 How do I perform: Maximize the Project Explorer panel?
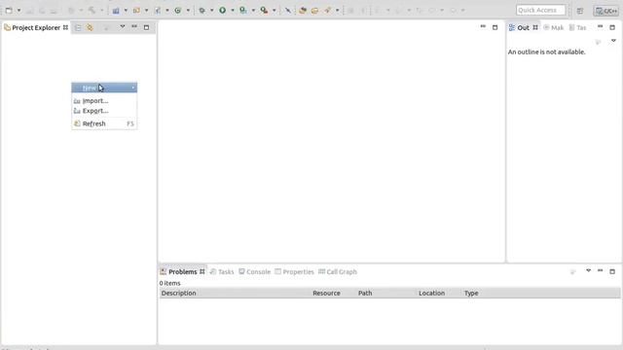pos(146,27)
